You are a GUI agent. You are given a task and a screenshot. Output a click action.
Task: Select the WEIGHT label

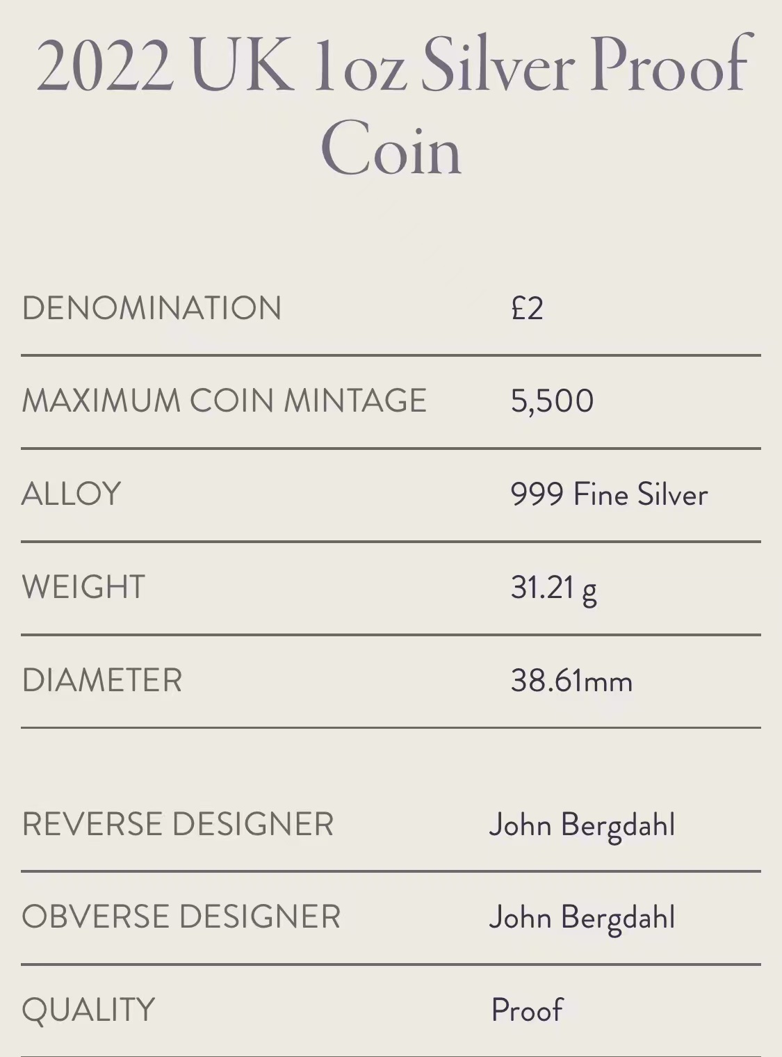(83, 587)
